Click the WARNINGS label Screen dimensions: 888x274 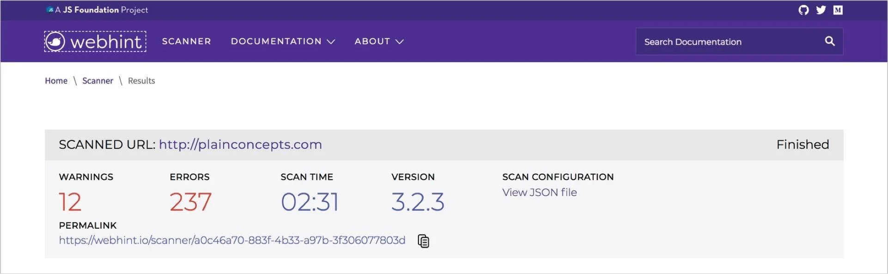tap(86, 177)
